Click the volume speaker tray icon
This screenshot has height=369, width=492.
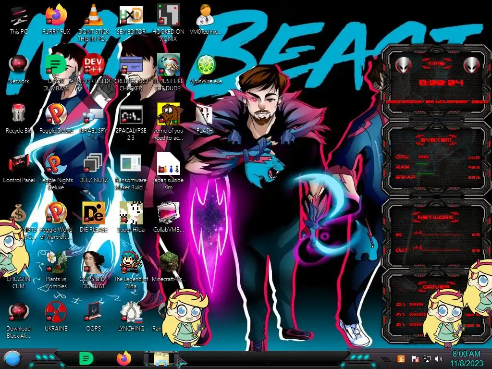click(439, 358)
